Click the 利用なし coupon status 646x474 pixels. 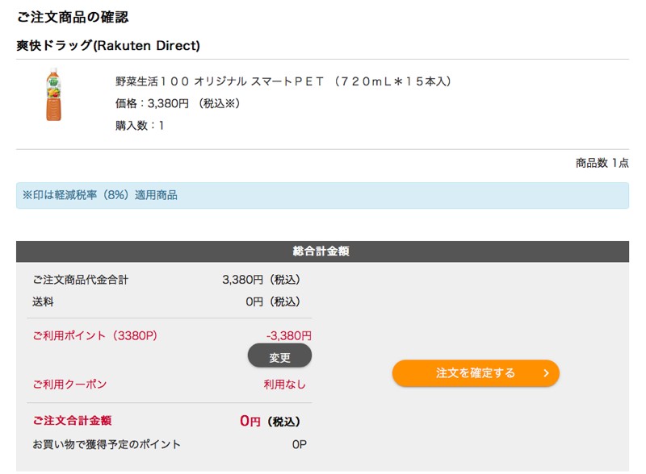pos(285,385)
